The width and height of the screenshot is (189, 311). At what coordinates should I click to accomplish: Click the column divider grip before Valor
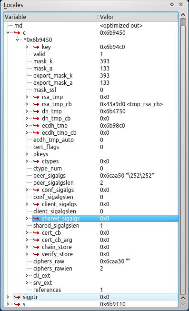pyautogui.click(x=98, y=17)
